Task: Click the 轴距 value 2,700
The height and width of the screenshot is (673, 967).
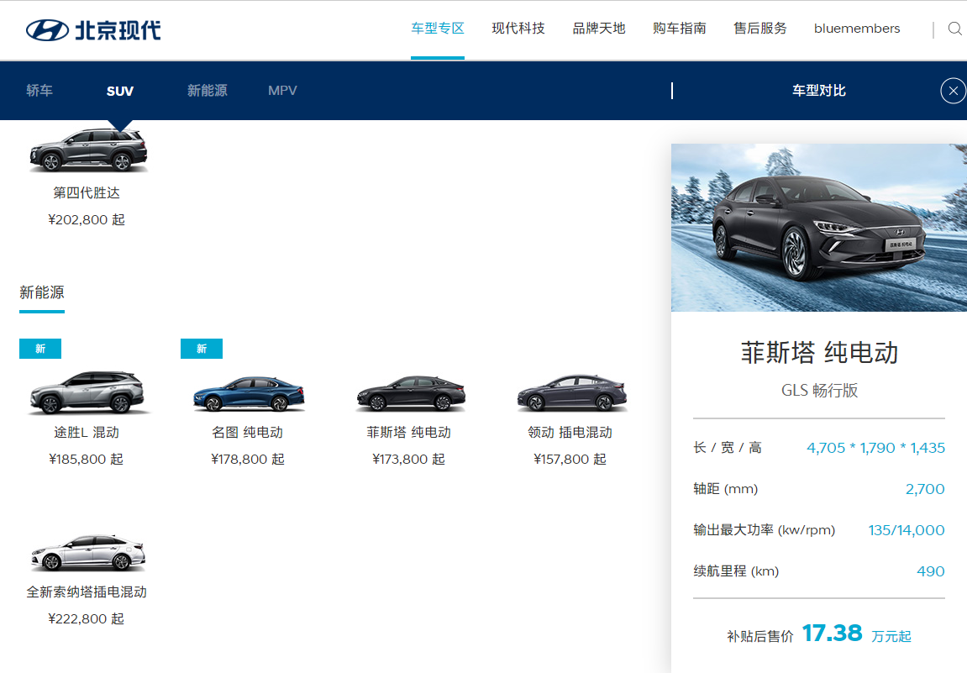Action: 925,489
